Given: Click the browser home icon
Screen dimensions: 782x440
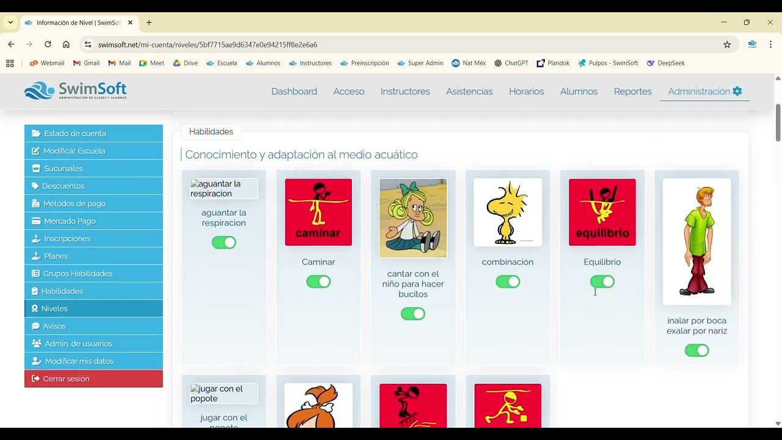Looking at the screenshot, I should click(66, 45).
